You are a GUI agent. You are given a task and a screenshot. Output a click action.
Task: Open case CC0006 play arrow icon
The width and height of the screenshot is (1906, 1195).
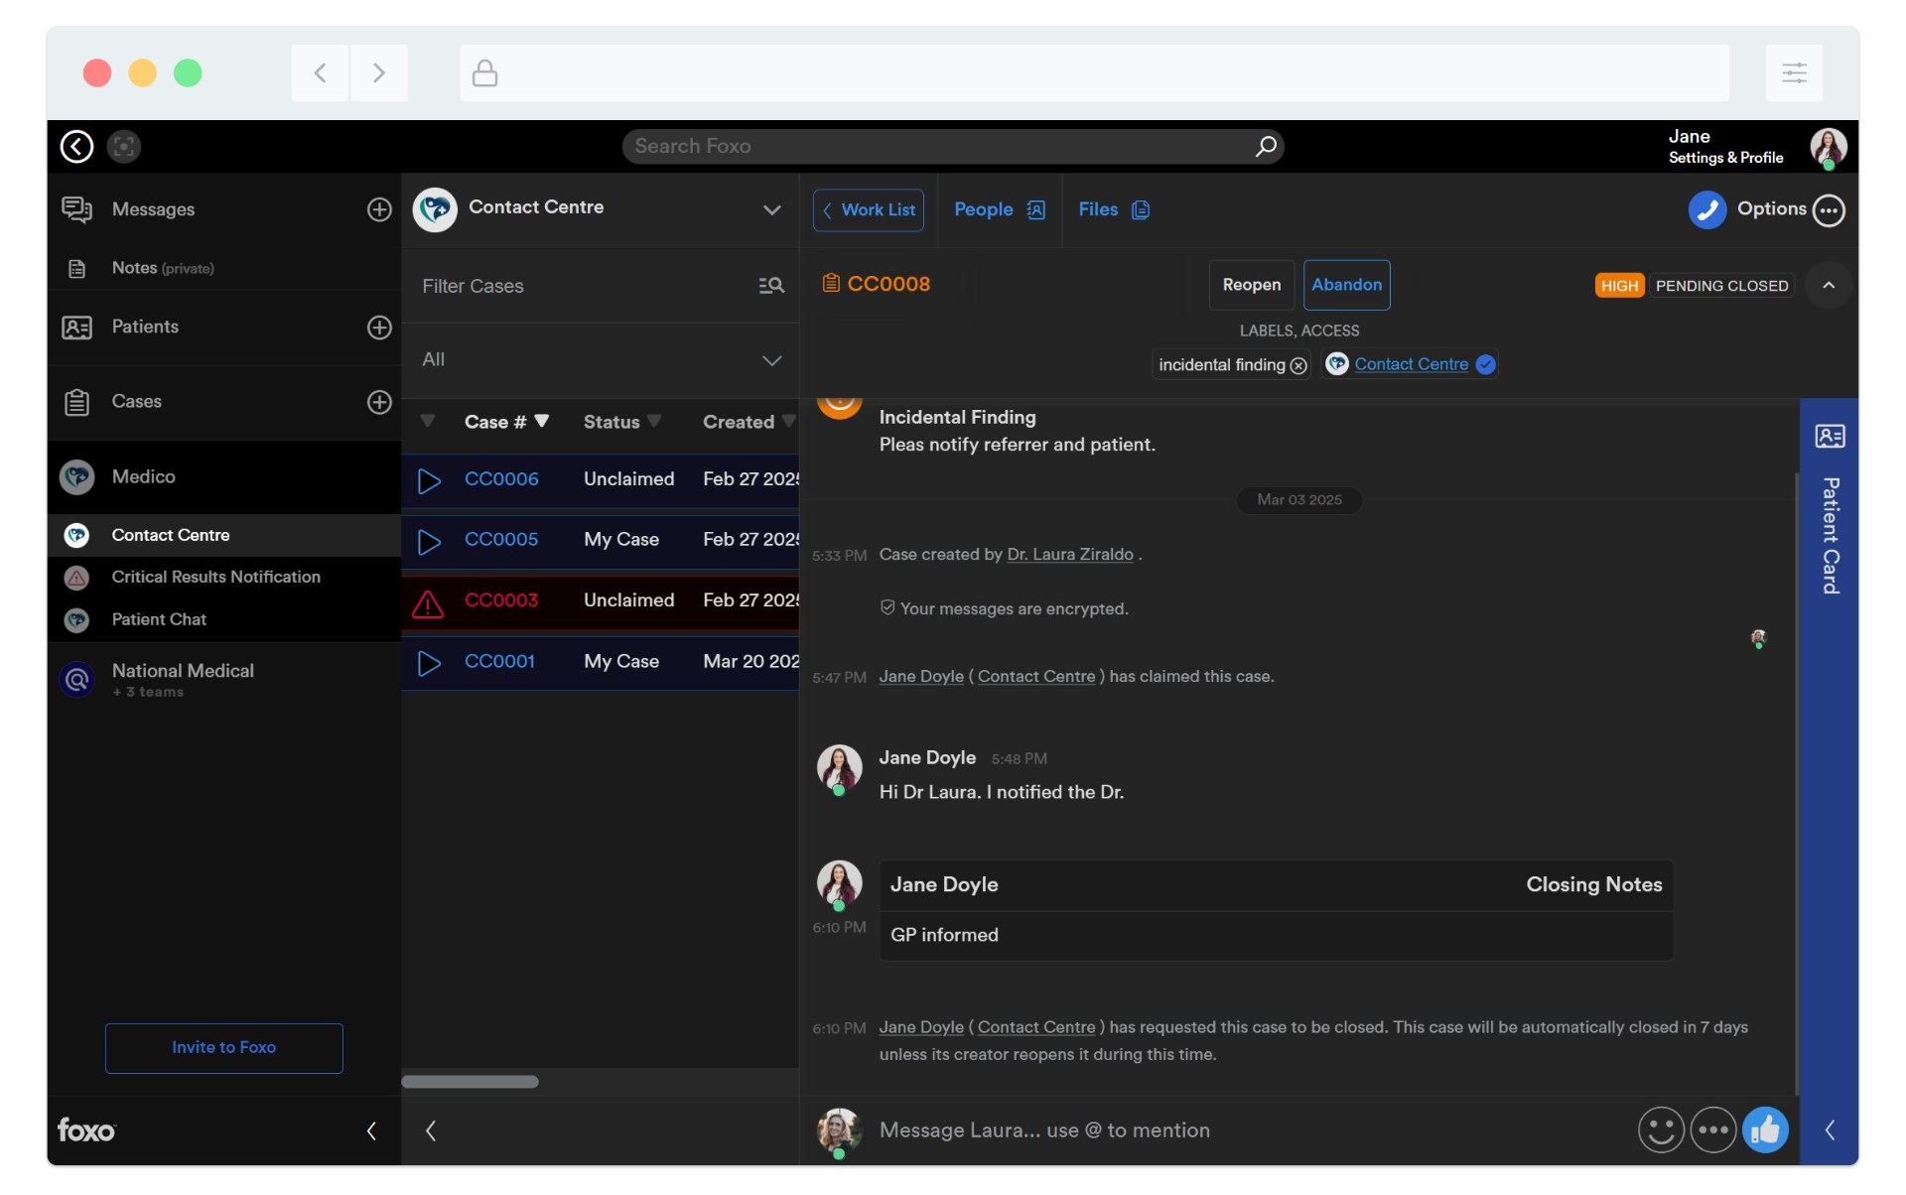pos(429,481)
